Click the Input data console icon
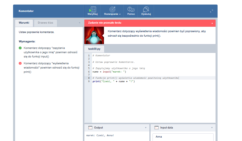This screenshot has height=141, width=242. pos(156,128)
